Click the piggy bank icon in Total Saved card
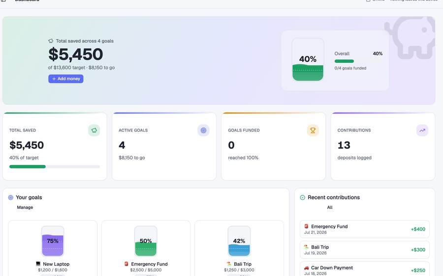This screenshot has height=276, width=443. click(x=94, y=130)
